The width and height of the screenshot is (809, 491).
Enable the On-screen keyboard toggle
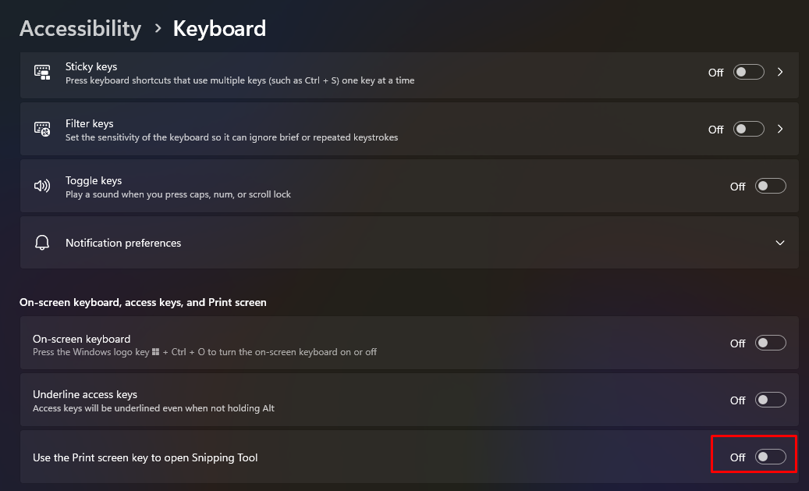(x=770, y=343)
